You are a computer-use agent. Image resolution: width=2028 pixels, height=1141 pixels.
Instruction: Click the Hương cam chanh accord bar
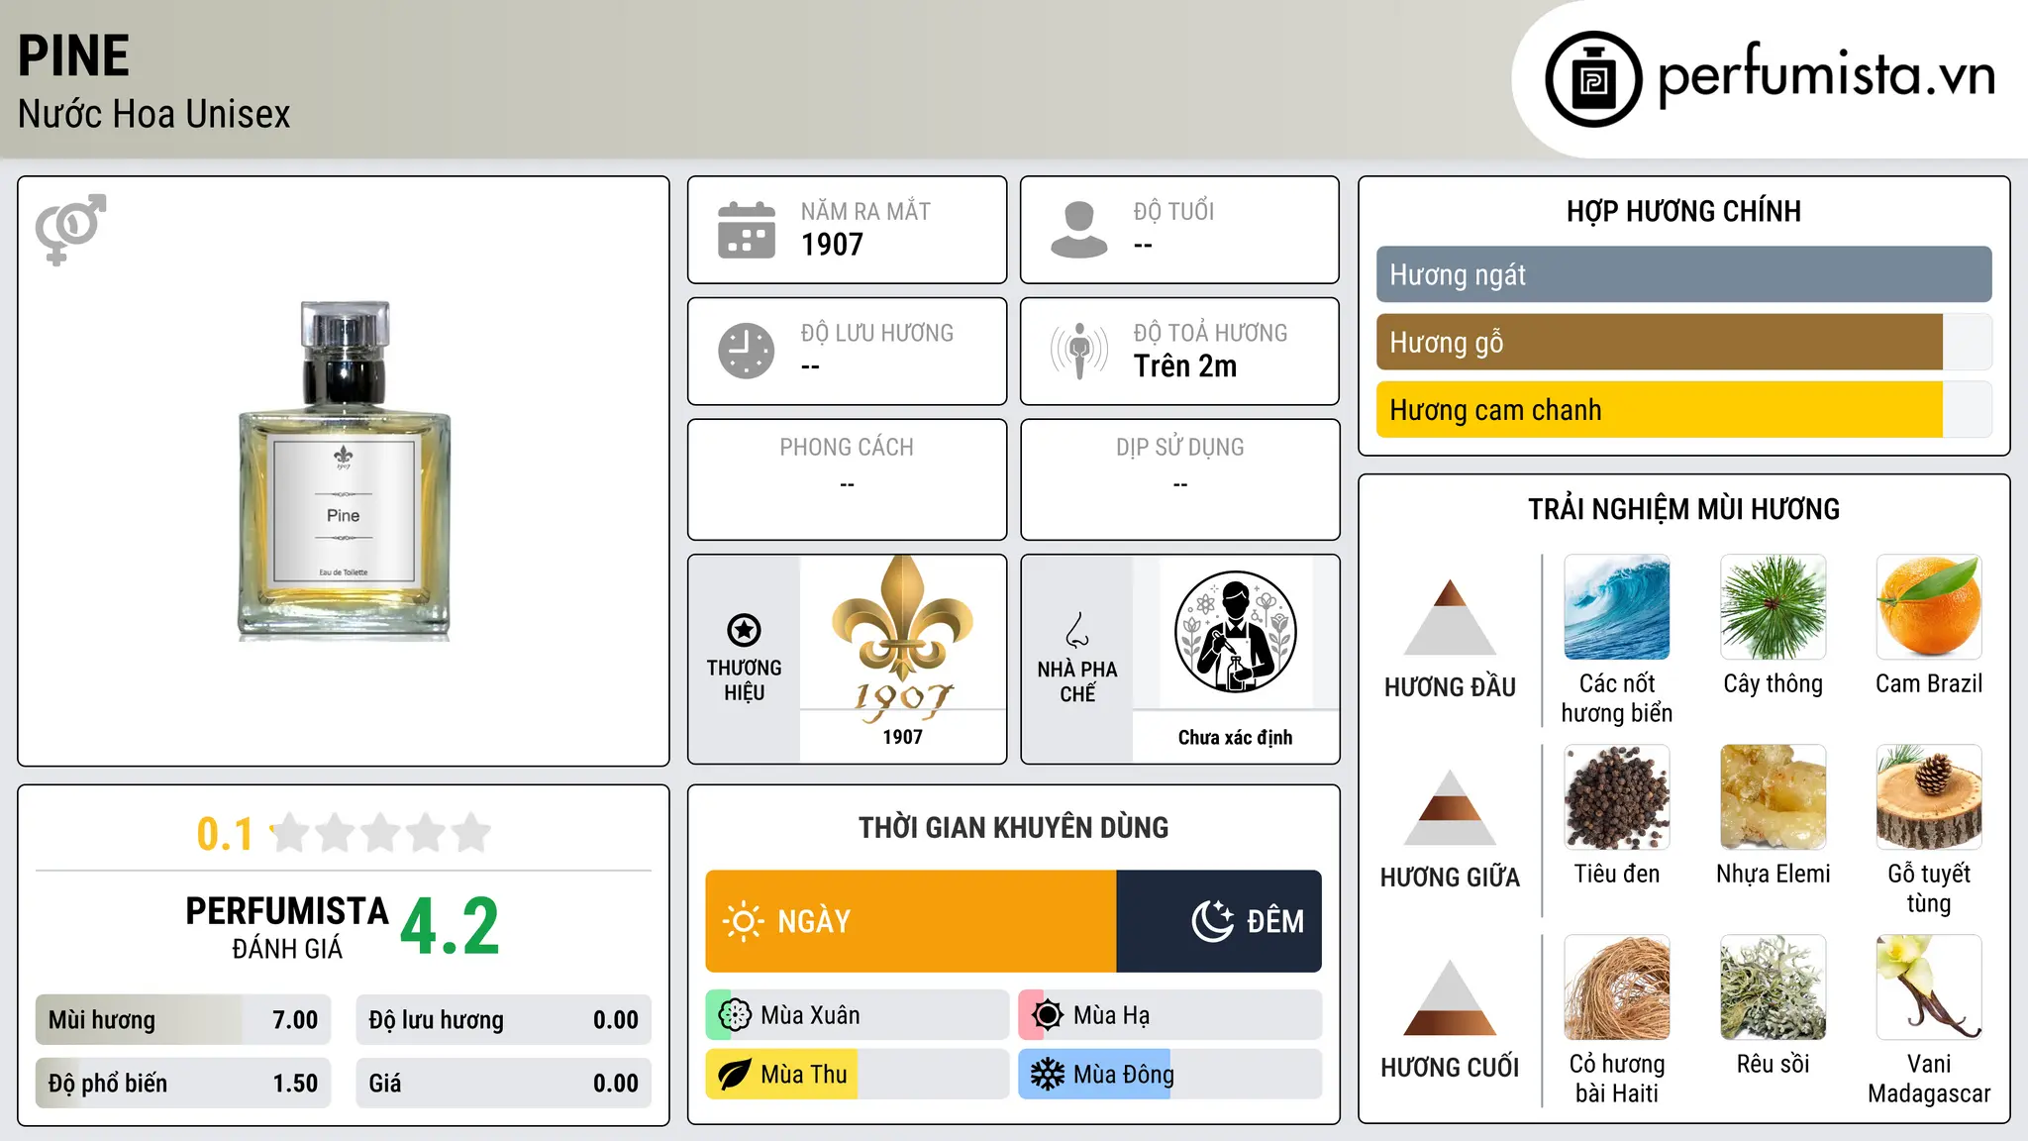1683,409
